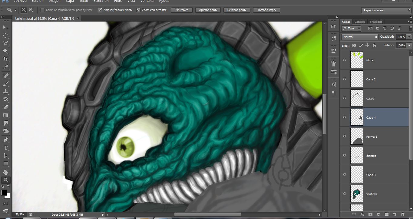Viewport: 413px width, 219px height.
Task: Toggle visibility of the dientes layer
Action: [x=344, y=155]
